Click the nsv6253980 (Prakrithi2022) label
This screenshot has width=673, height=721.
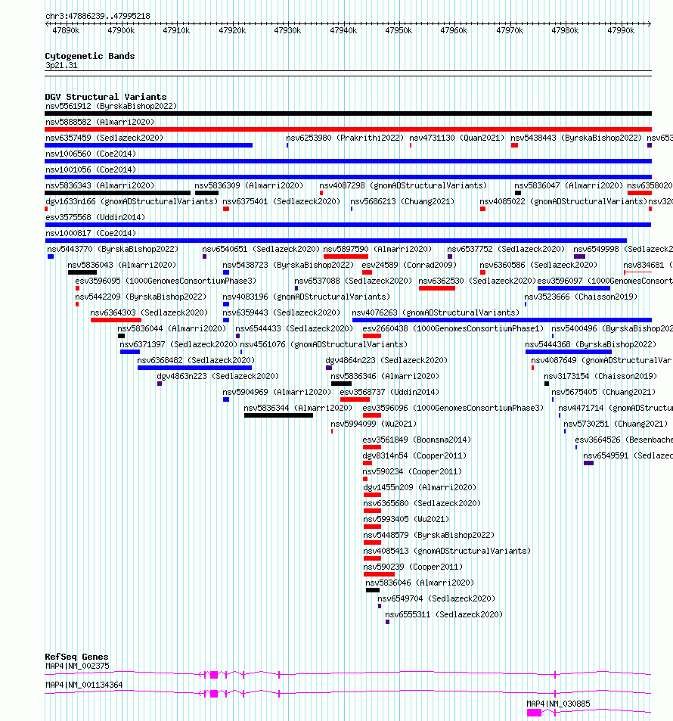345,138
